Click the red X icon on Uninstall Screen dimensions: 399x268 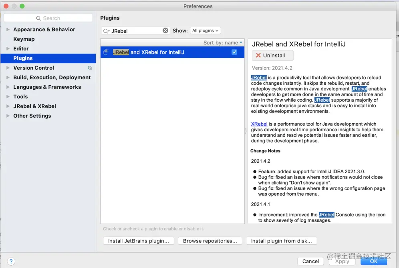tap(258, 55)
